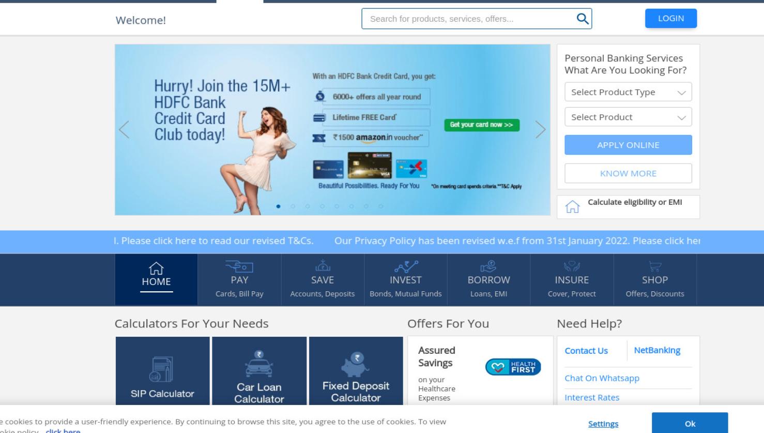Image resolution: width=764 pixels, height=433 pixels.
Task: Open the NetBanking link
Action: [657, 350]
